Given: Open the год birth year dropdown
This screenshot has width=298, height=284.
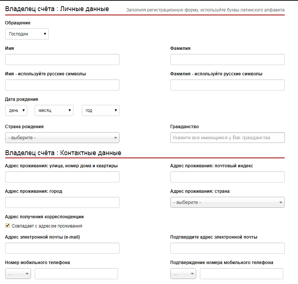Looking at the screenshot, I should click(101, 110).
